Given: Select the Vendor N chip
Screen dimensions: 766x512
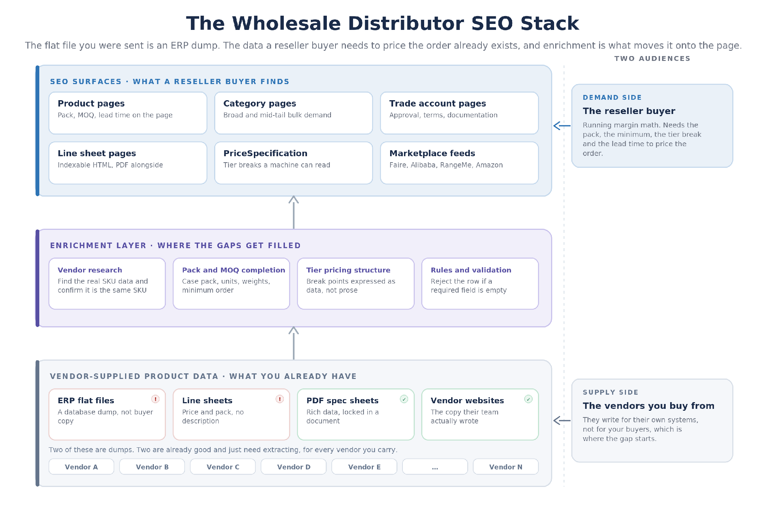Looking at the screenshot, I should click(x=506, y=467).
